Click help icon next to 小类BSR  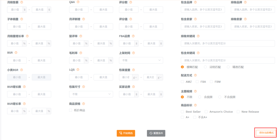click(x=22, y=70)
